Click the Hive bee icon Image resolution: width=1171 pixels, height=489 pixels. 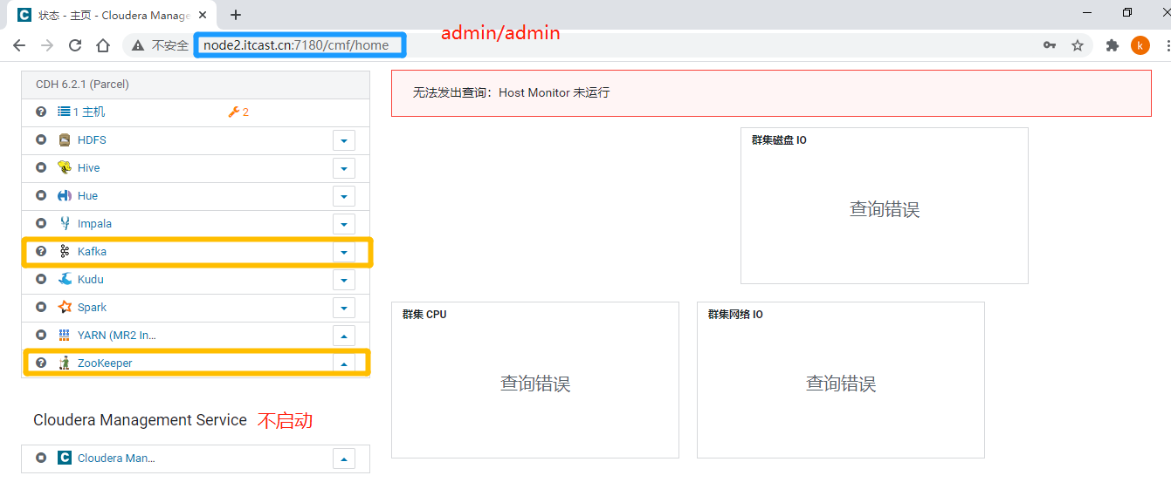(64, 168)
